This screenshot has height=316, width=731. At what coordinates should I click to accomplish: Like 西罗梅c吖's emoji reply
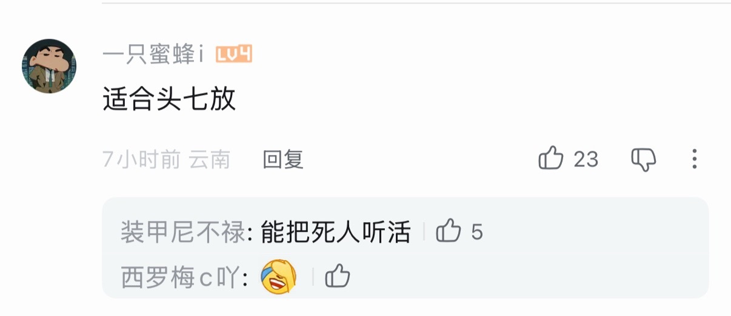(x=338, y=277)
